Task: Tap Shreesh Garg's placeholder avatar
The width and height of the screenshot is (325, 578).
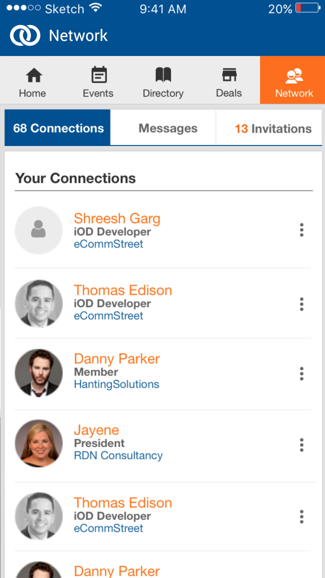Action: (x=39, y=230)
